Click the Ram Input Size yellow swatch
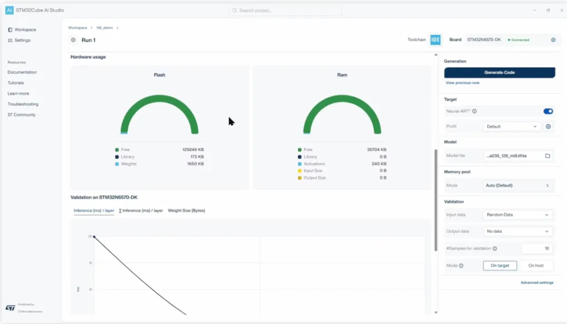 (300, 171)
